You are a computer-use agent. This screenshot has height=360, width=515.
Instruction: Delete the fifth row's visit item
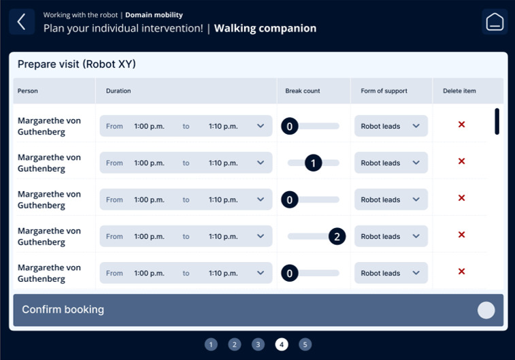(x=461, y=272)
